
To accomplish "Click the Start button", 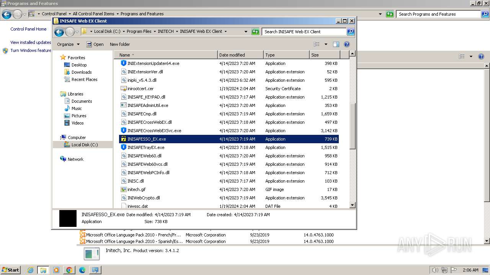I will [x=10, y=270].
